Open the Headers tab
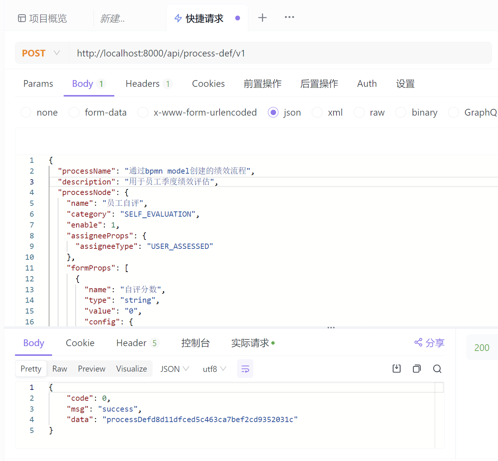Screen dimensions: 498x461 coord(149,83)
